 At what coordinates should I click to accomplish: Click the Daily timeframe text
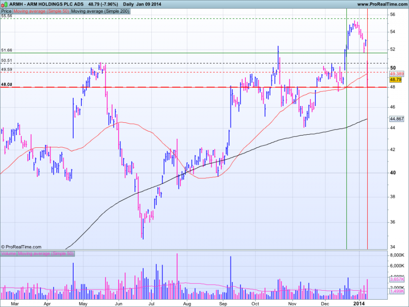(x=128, y=4)
